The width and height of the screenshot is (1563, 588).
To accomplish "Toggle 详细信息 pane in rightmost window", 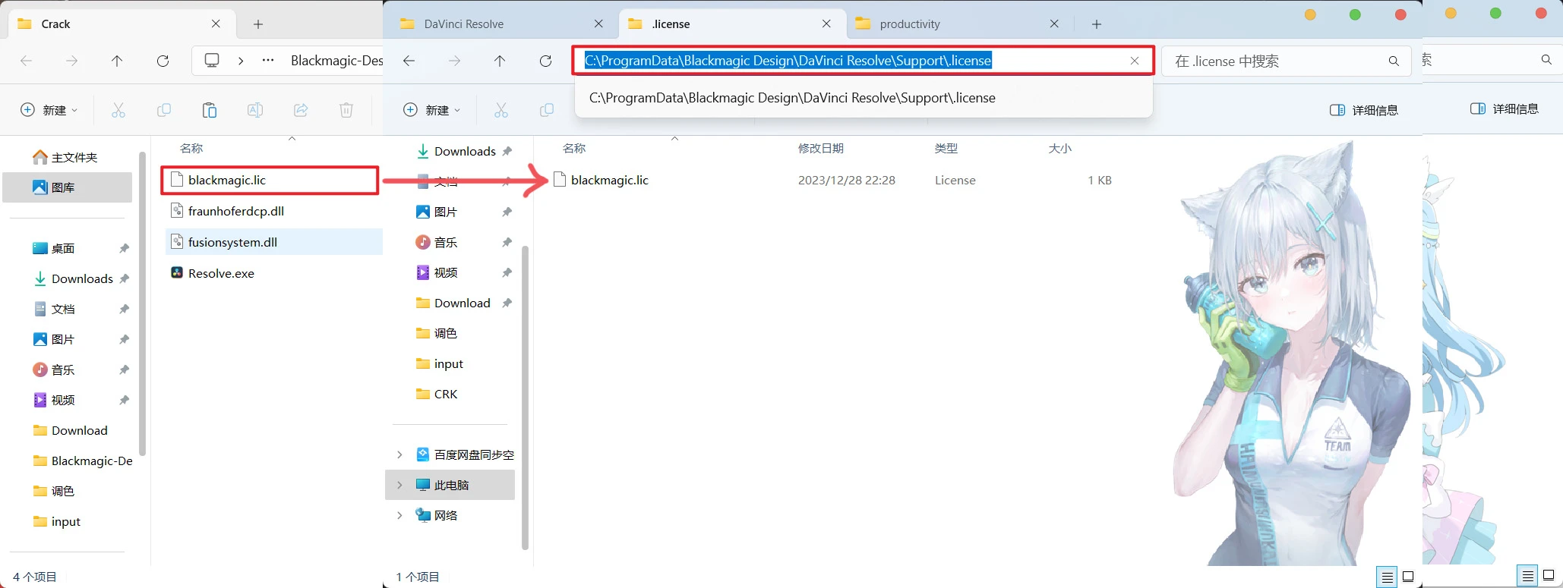I will [x=1505, y=108].
